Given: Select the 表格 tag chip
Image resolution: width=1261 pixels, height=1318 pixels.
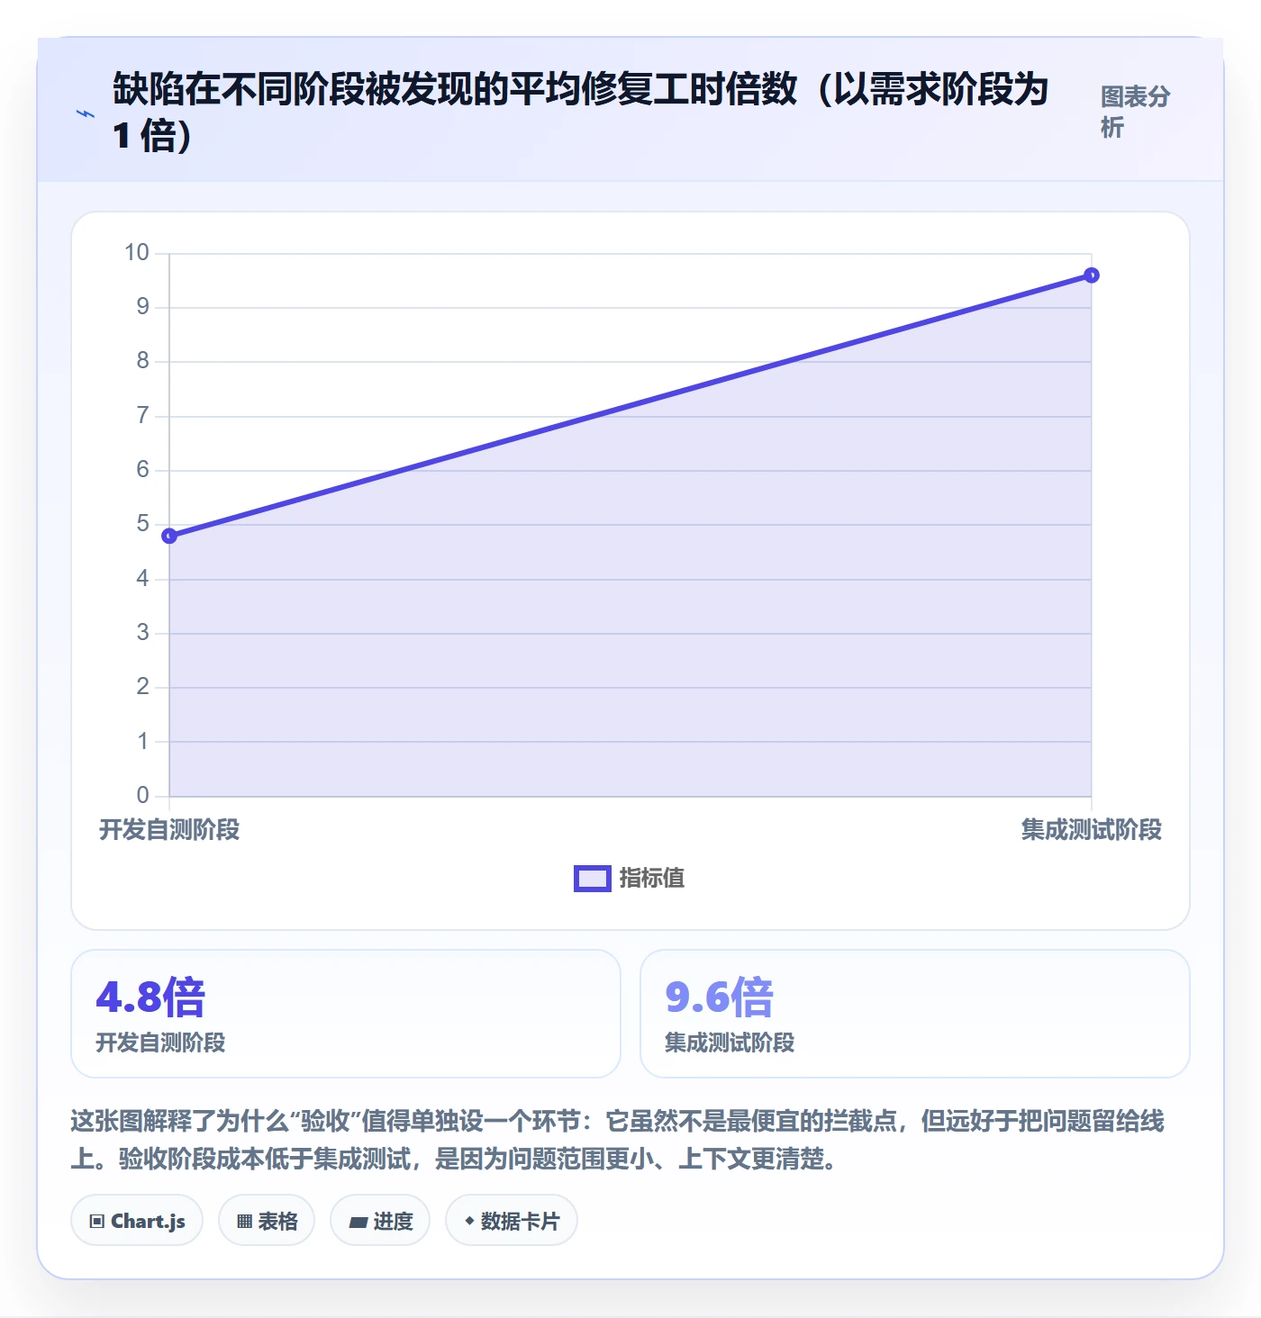Looking at the screenshot, I should coord(267,1221).
